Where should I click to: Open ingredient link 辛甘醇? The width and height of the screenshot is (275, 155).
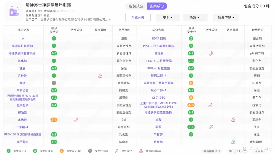158,134
